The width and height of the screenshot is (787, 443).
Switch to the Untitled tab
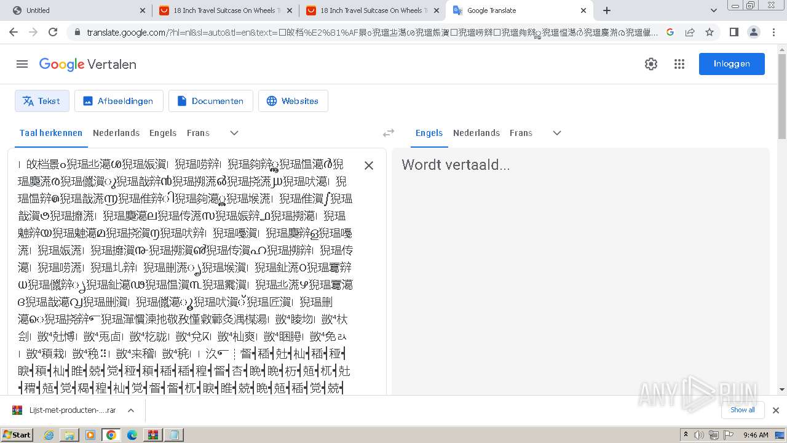click(77, 10)
